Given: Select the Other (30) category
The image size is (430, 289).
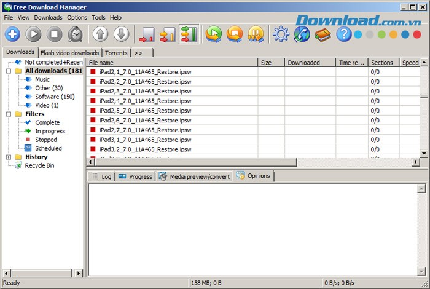Looking at the screenshot, I should [x=49, y=88].
